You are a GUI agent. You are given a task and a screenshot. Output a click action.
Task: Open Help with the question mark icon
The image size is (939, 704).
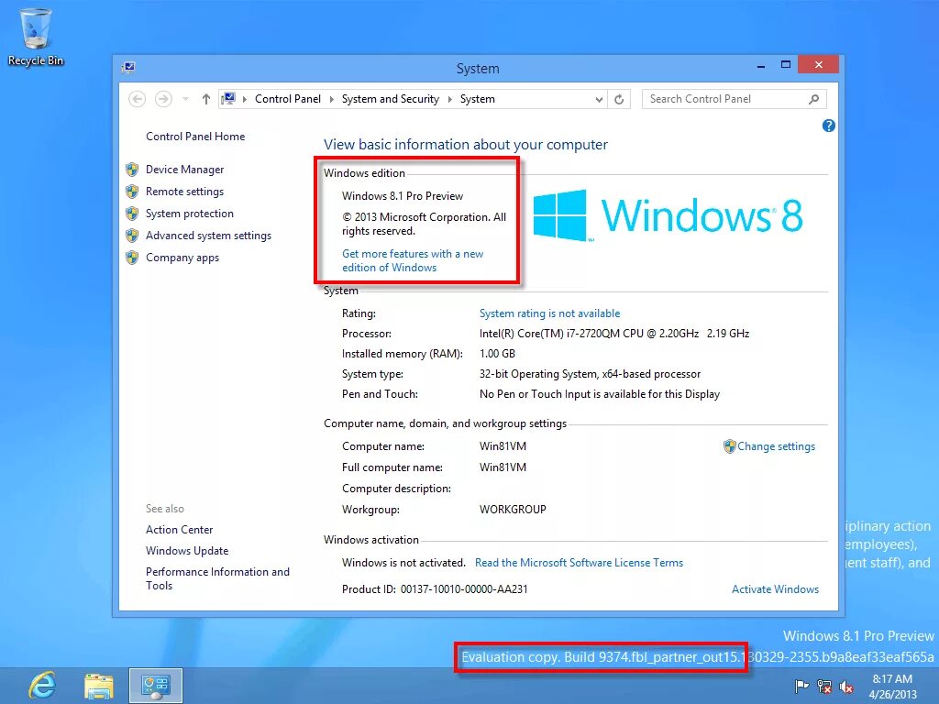click(x=829, y=126)
